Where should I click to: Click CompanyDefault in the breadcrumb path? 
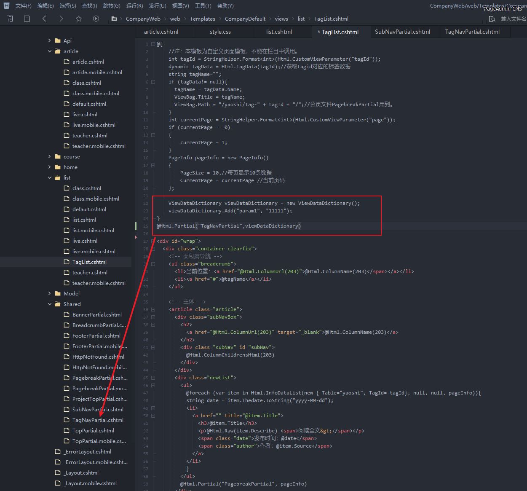[x=245, y=19]
